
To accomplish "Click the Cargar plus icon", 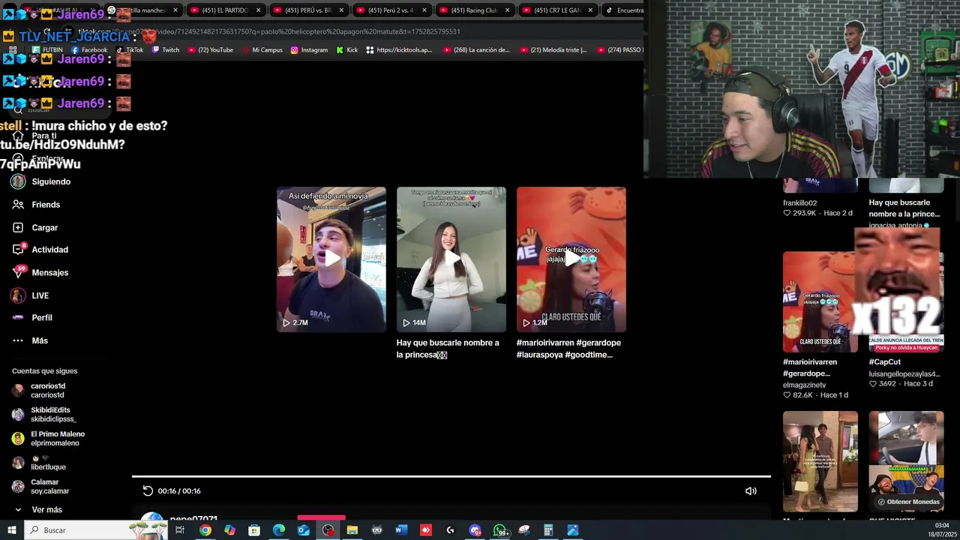I will tap(18, 227).
